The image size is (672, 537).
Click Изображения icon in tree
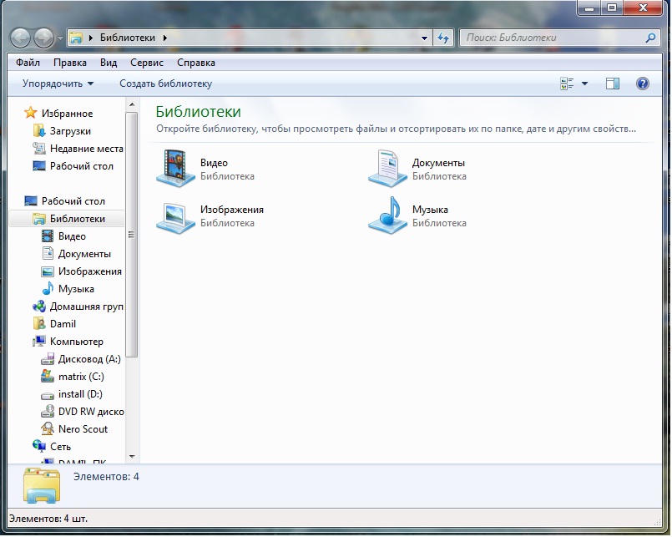click(48, 271)
